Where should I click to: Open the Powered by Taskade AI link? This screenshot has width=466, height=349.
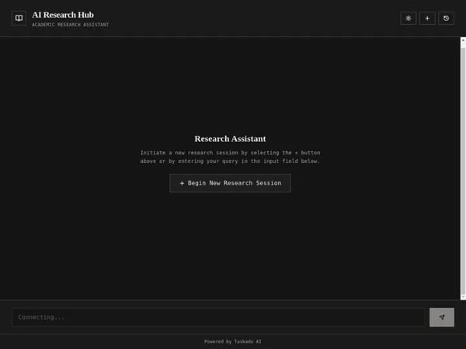pos(233,341)
